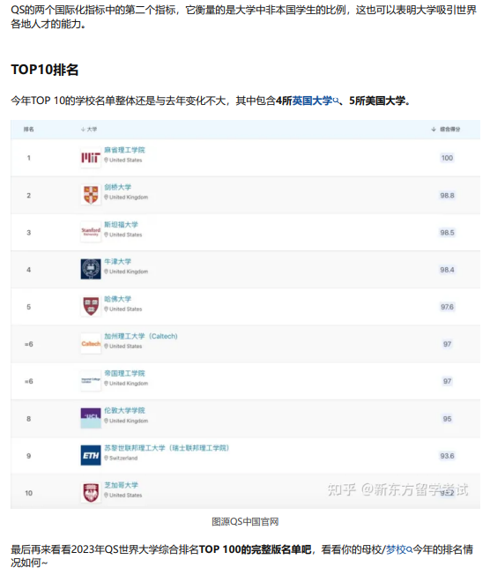Click the UCL logo
Image resolution: width=490 pixels, height=582 pixels.
click(91, 418)
